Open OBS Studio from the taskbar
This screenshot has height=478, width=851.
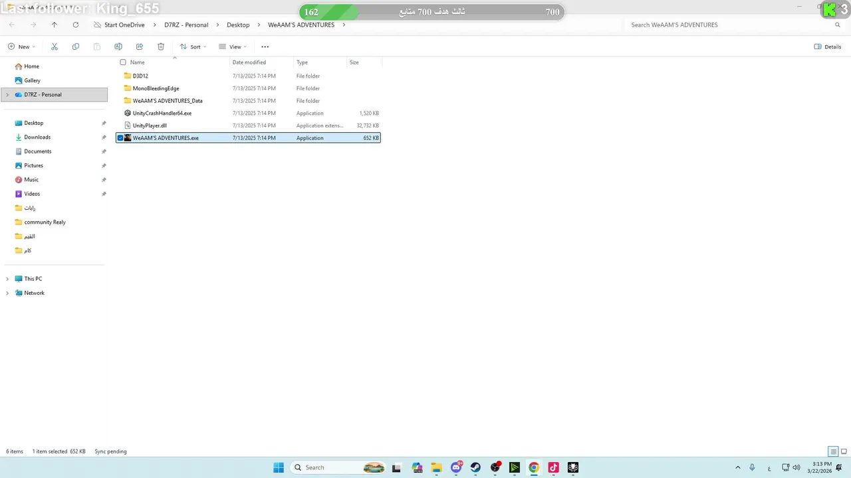pos(495,467)
